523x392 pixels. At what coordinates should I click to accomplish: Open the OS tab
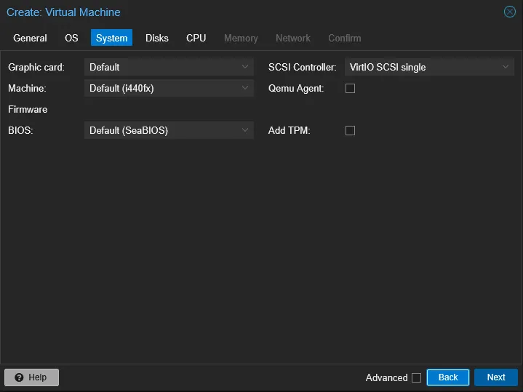(x=71, y=38)
